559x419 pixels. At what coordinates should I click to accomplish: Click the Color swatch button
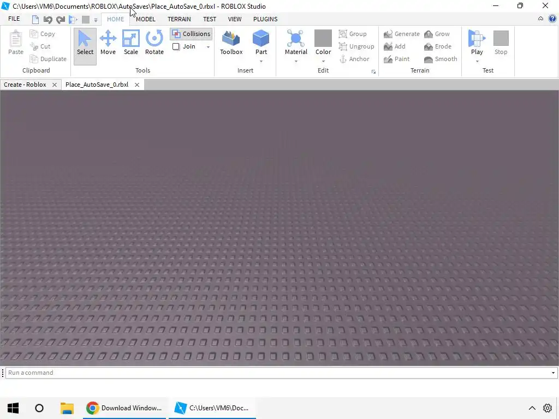tap(323, 39)
